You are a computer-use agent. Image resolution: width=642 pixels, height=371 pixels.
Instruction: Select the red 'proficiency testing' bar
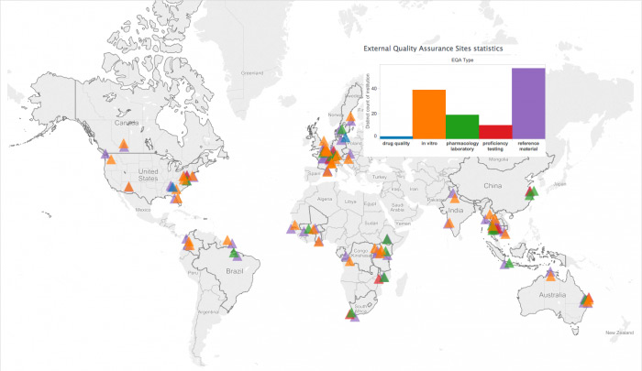(x=495, y=131)
